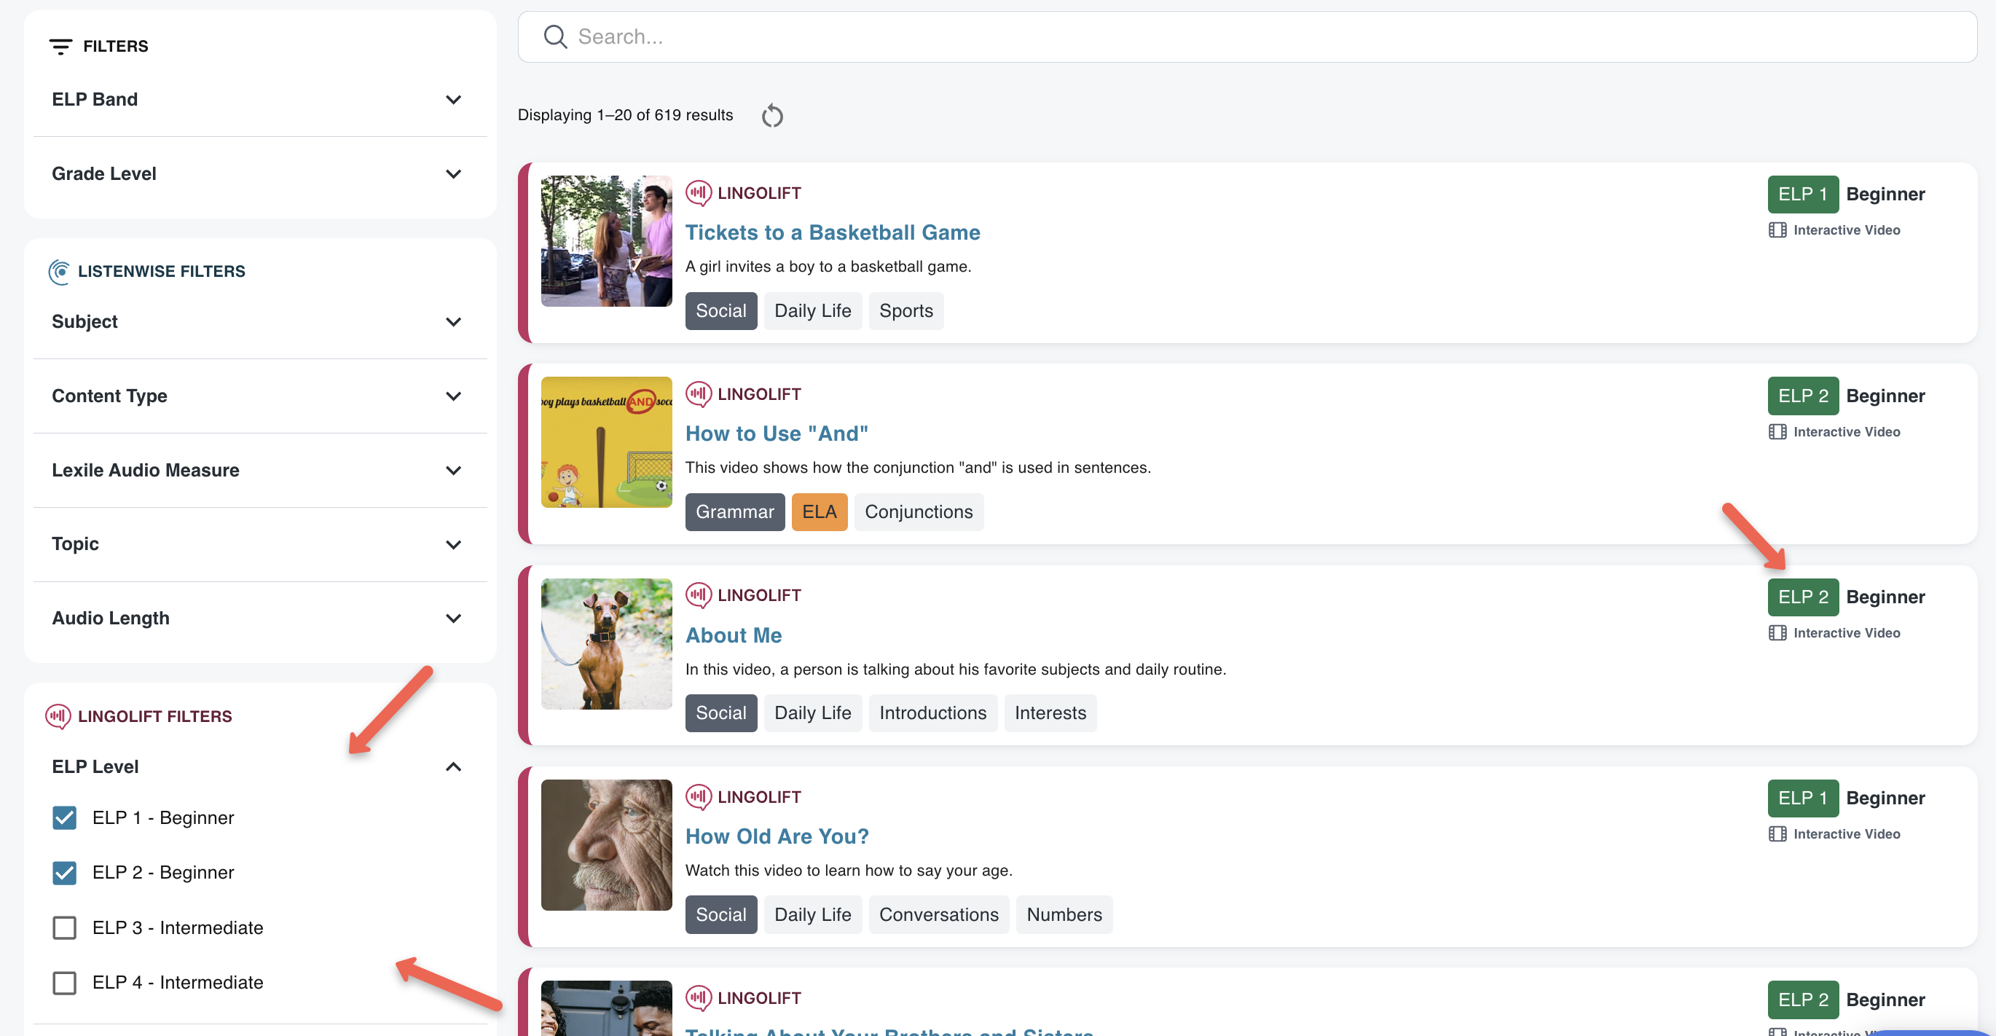Expand the Lexile Audio Measure filter
Screen dimensions: 1996x1036
point(259,471)
